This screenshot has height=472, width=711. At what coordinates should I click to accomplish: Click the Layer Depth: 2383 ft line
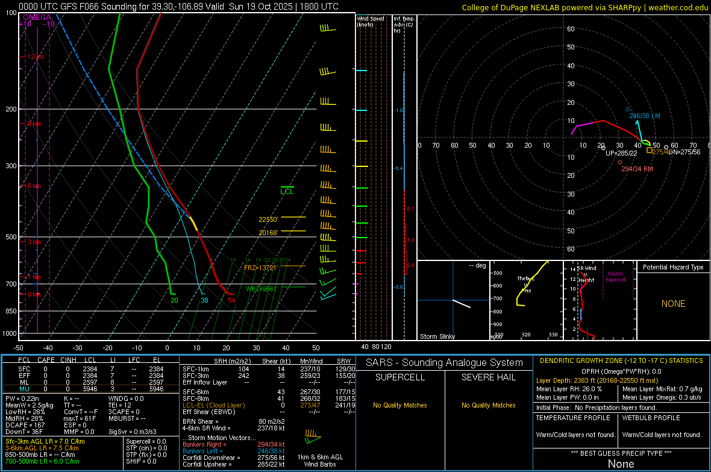pos(597,380)
